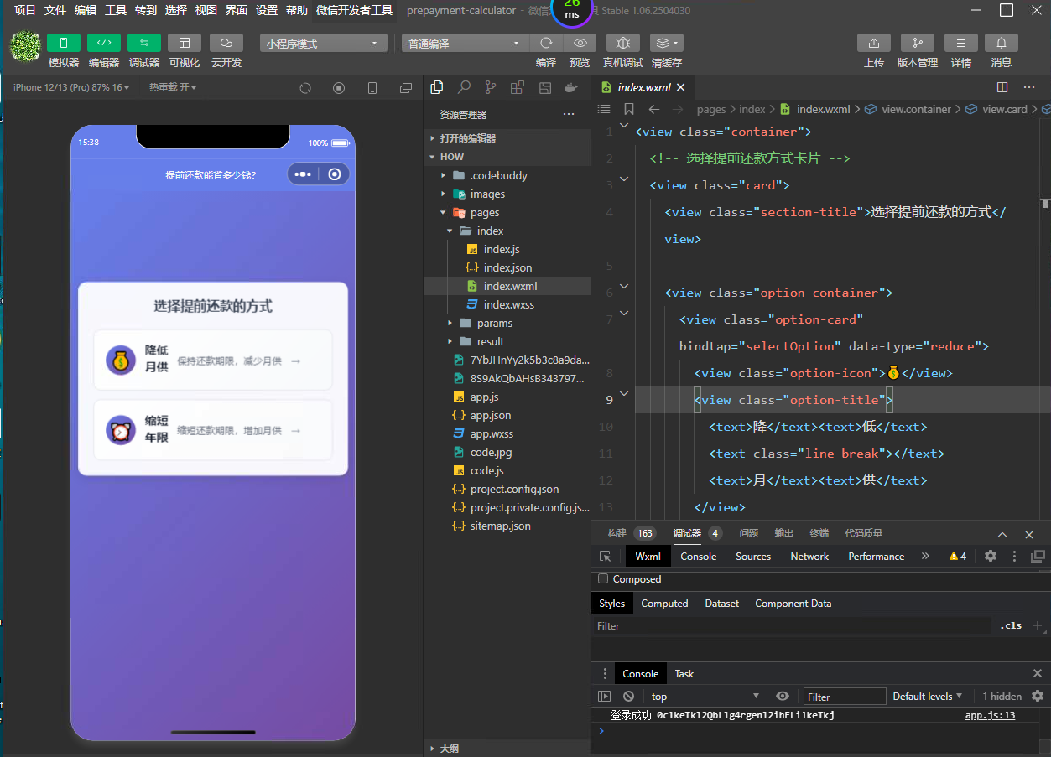The width and height of the screenshot is (1051, 757).
Task: Clear the console with the clear icon
Action: (x=628, y=697)
